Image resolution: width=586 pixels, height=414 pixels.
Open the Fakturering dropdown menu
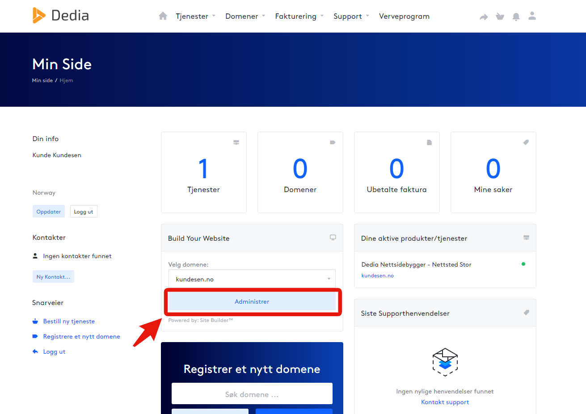pos(299,16)
